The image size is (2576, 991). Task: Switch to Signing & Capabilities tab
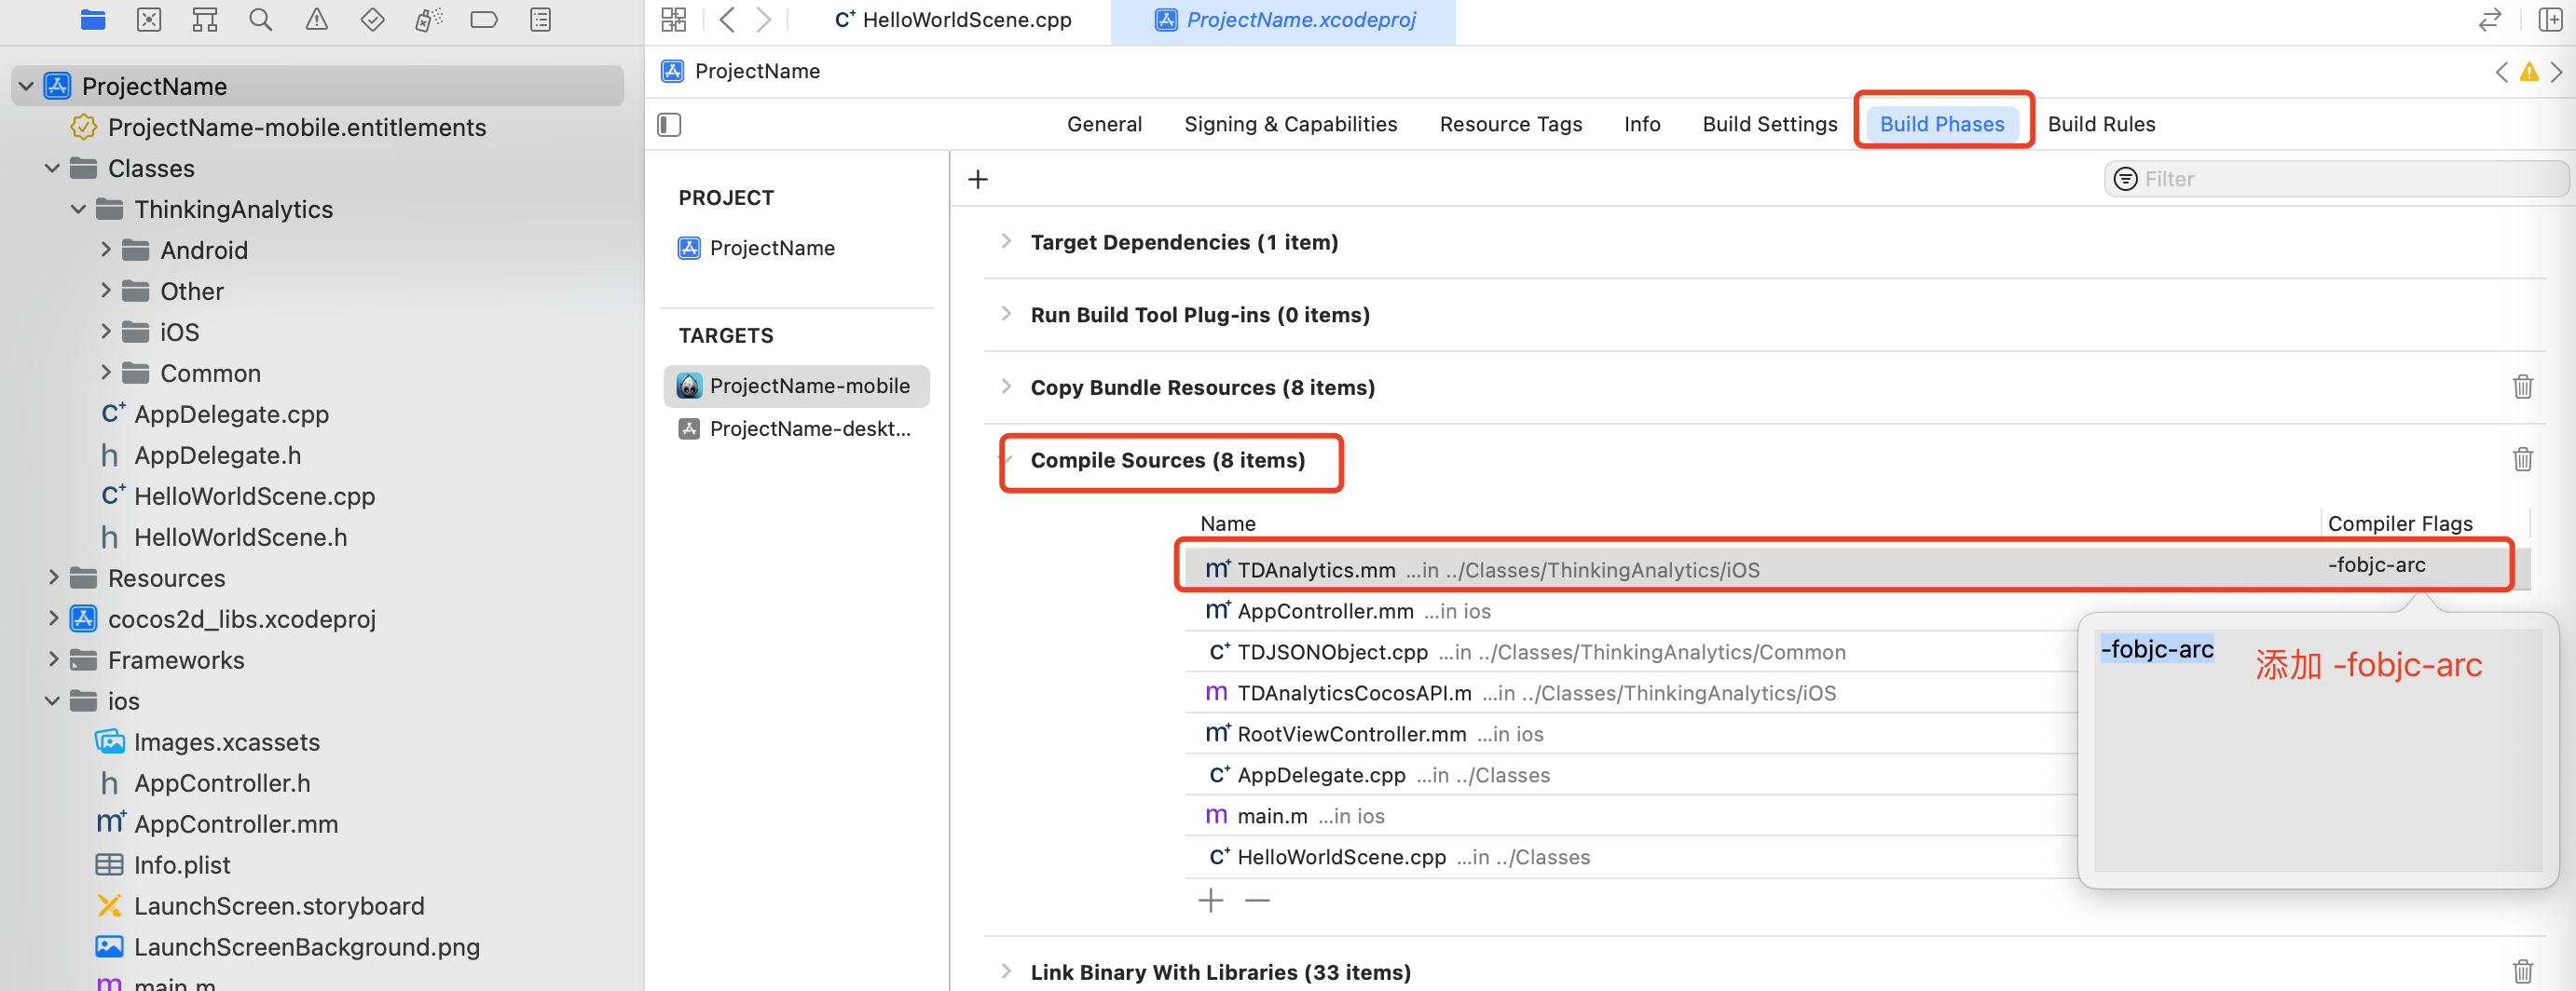tap(1290, 125)
